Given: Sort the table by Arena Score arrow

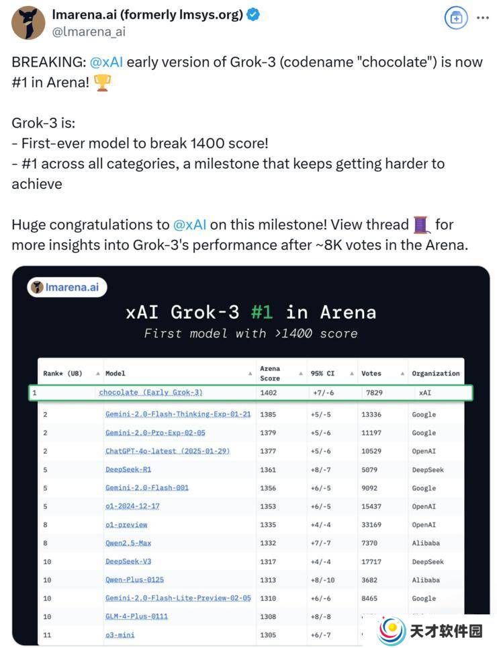Looking at the screenshot, I should tap(301, 374).
